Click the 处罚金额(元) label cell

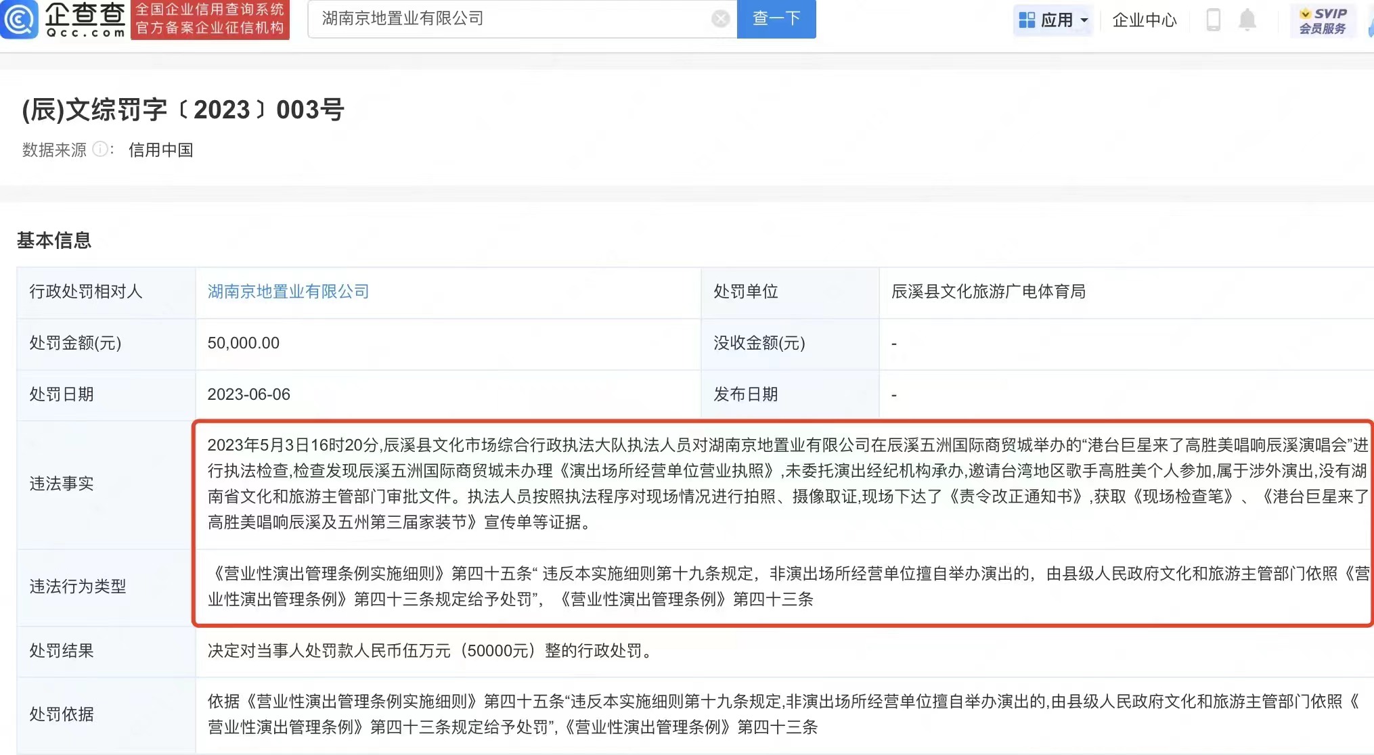click(x=106, y=344)
